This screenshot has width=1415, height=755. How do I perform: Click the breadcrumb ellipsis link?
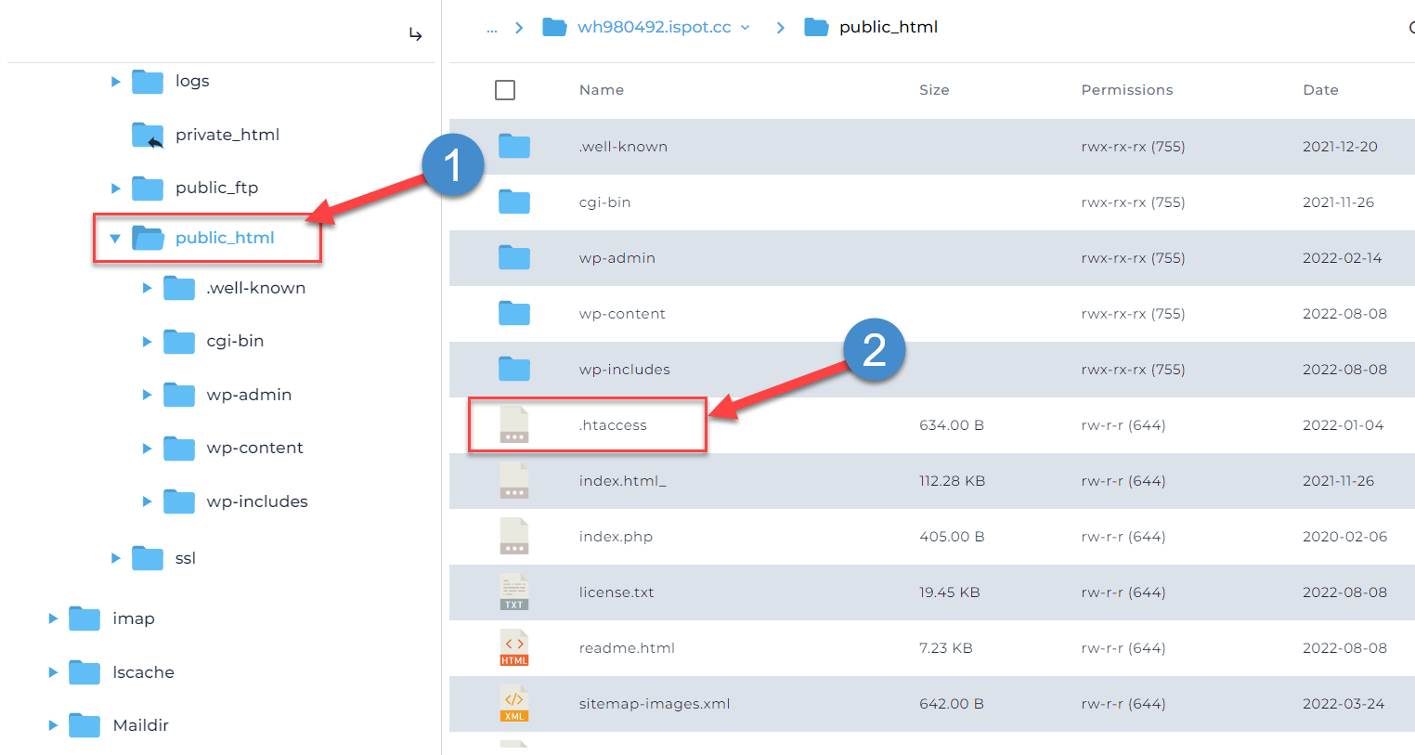pyautogui.click(x=492, y=28)
